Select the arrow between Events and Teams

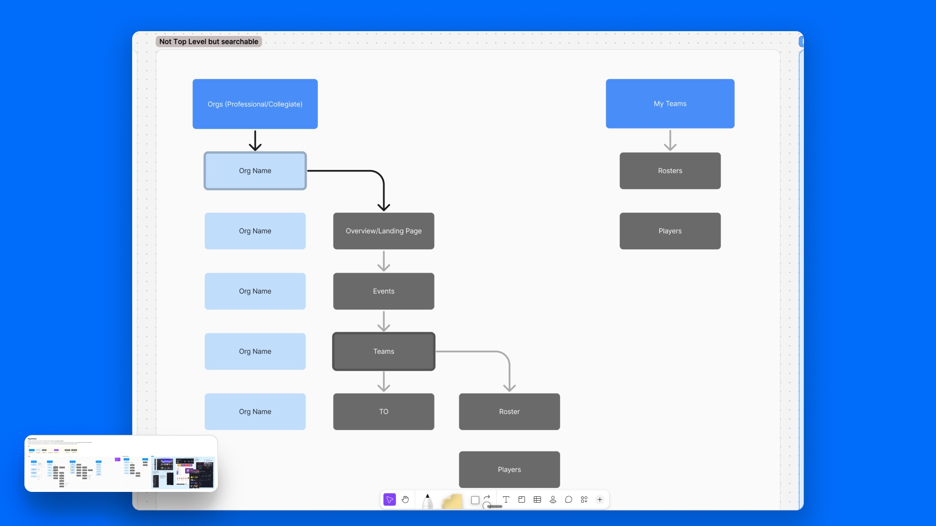coord(384,321)
